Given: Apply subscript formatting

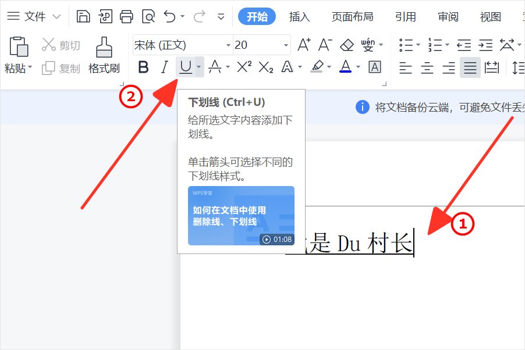Looking at the screenshot, I should [x=266, y=67].
